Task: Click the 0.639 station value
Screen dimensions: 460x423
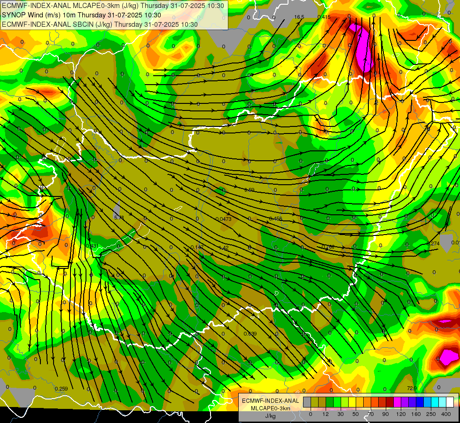Action: pyautogui.click(x=250, y=334)
